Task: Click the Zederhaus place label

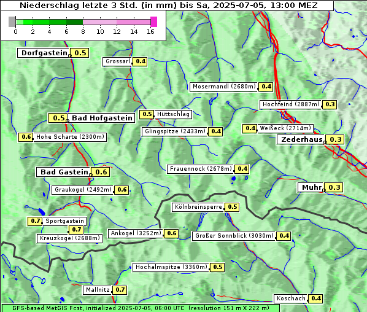Action: [x=301, y=139]
